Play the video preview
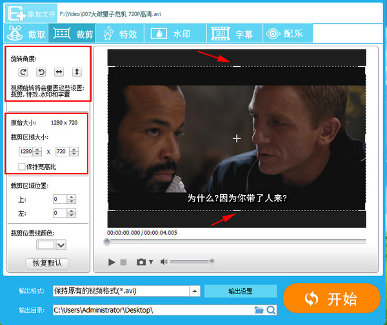Image resolution: width=387 pixels, height=325 pixels. click(112, 262)
